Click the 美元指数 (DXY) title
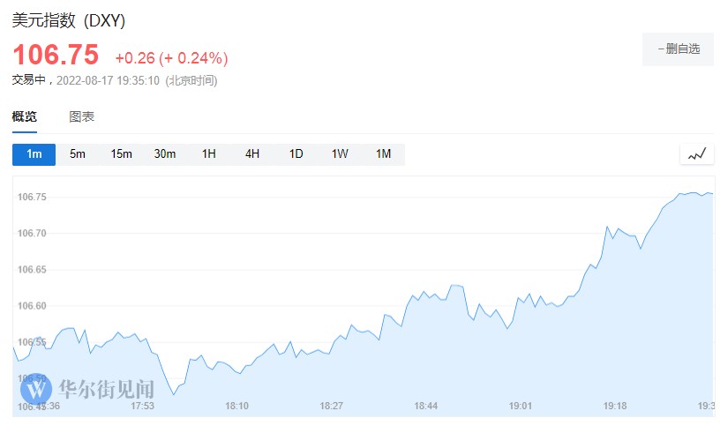 point(68,19)
